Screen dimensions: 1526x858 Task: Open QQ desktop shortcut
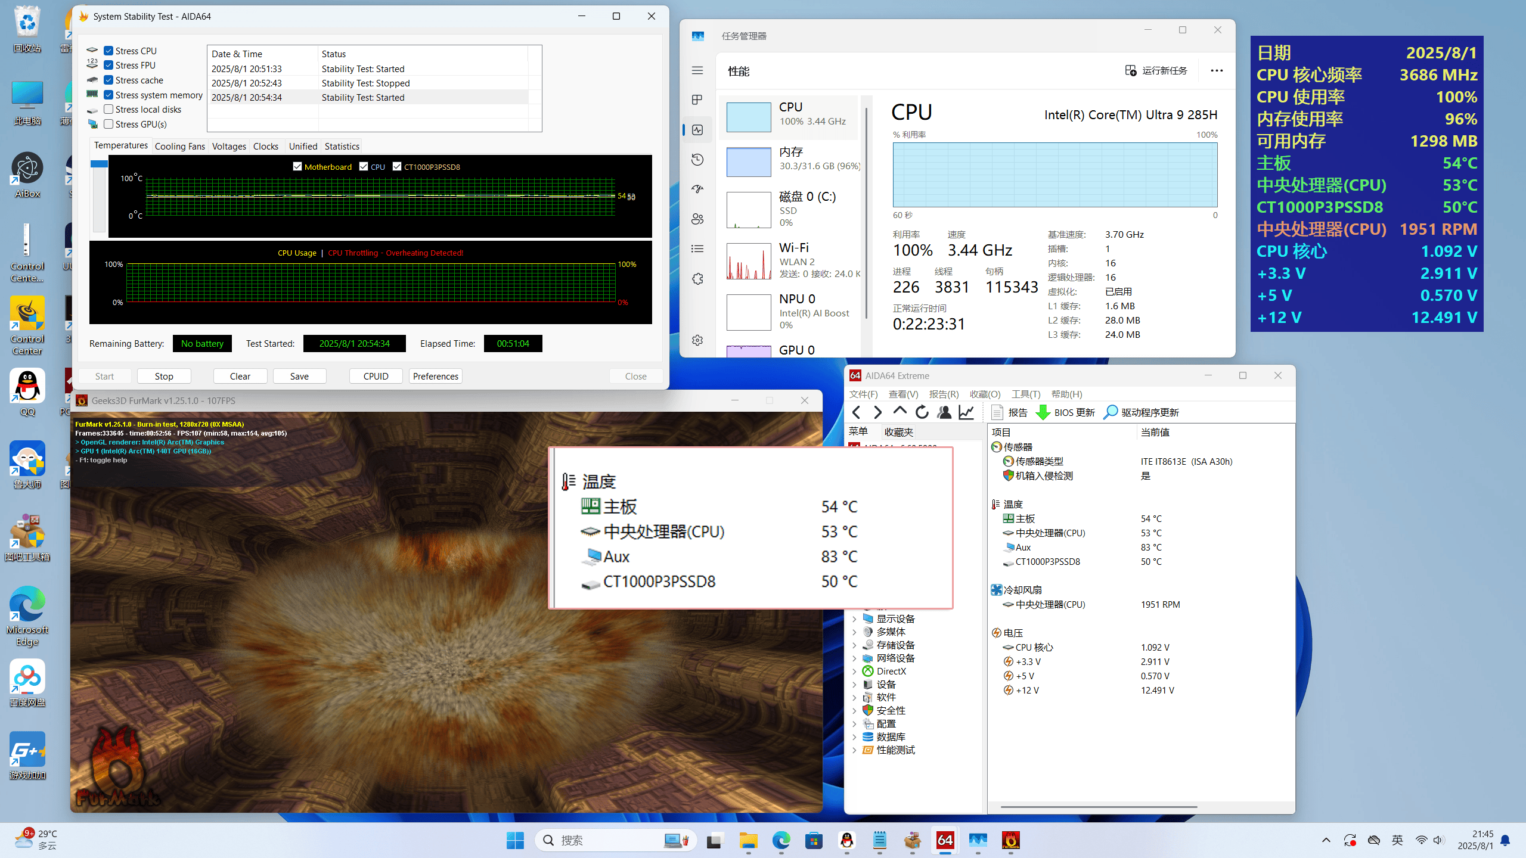27,393
